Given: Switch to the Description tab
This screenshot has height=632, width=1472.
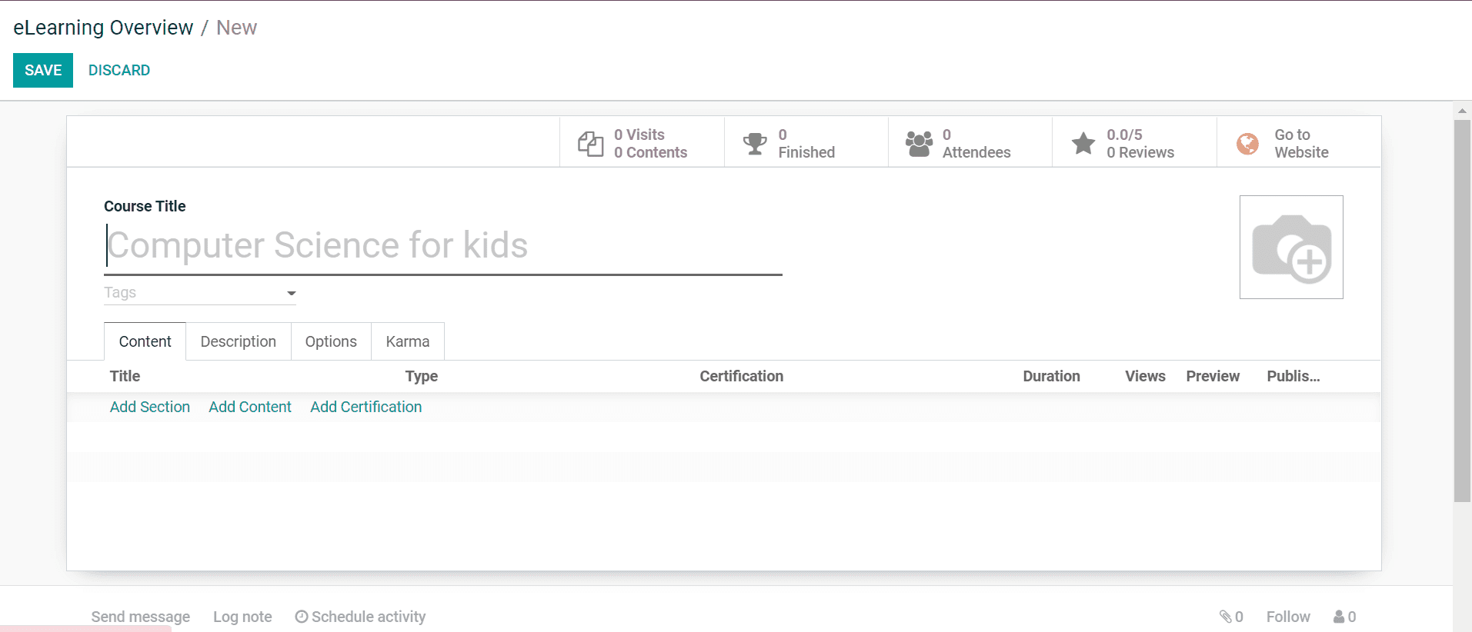Looking at the screenshot, I should pyautogui.click(x=238, y=341).
